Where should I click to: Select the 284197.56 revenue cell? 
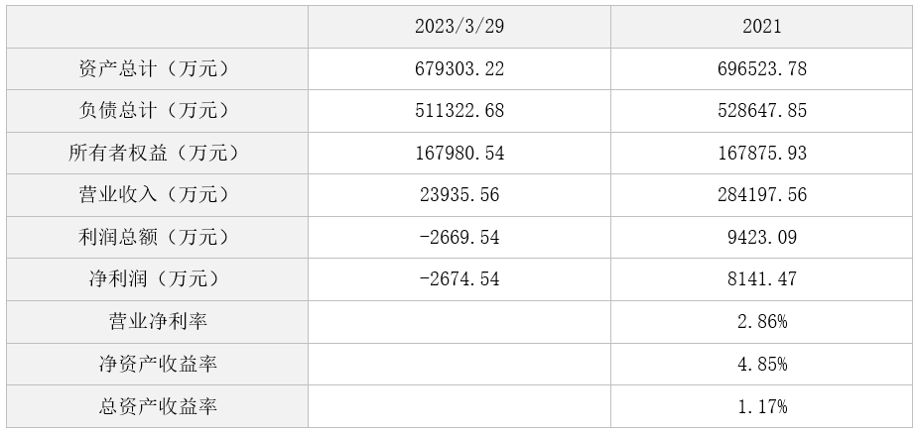(x=761, y=195)
